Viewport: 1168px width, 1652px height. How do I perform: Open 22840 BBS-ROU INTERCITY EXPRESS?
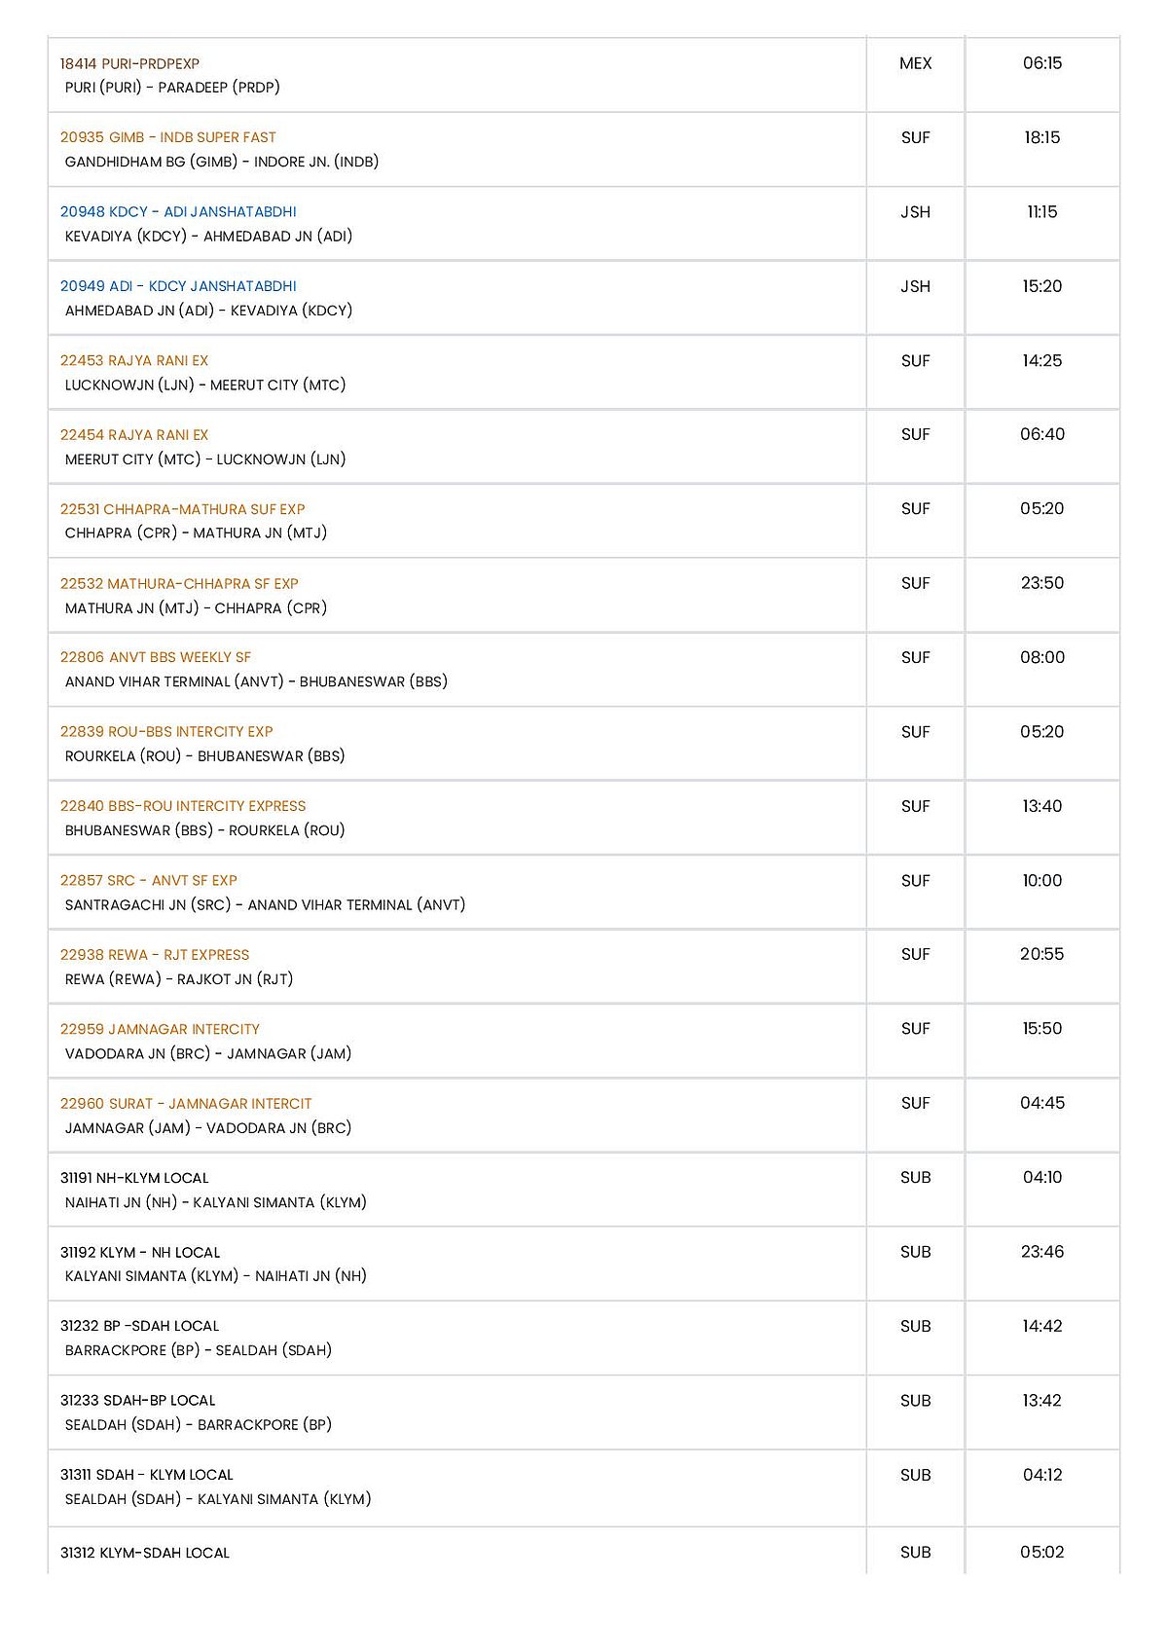tap(183, 807)
